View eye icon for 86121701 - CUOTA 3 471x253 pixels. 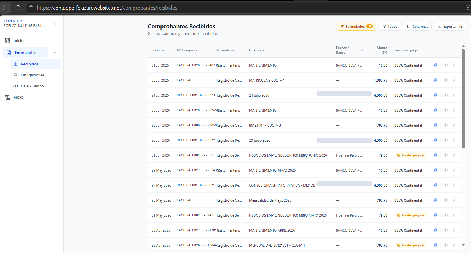(x=446, y=125)
